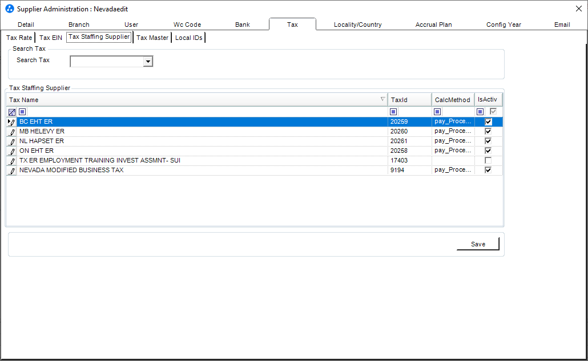This screenshot has width=588, height=361.
Task: Switch to the Detail tab
Action: [x=26, y=25]
